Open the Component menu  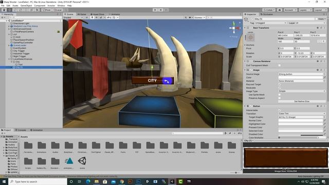click(40, 6)
